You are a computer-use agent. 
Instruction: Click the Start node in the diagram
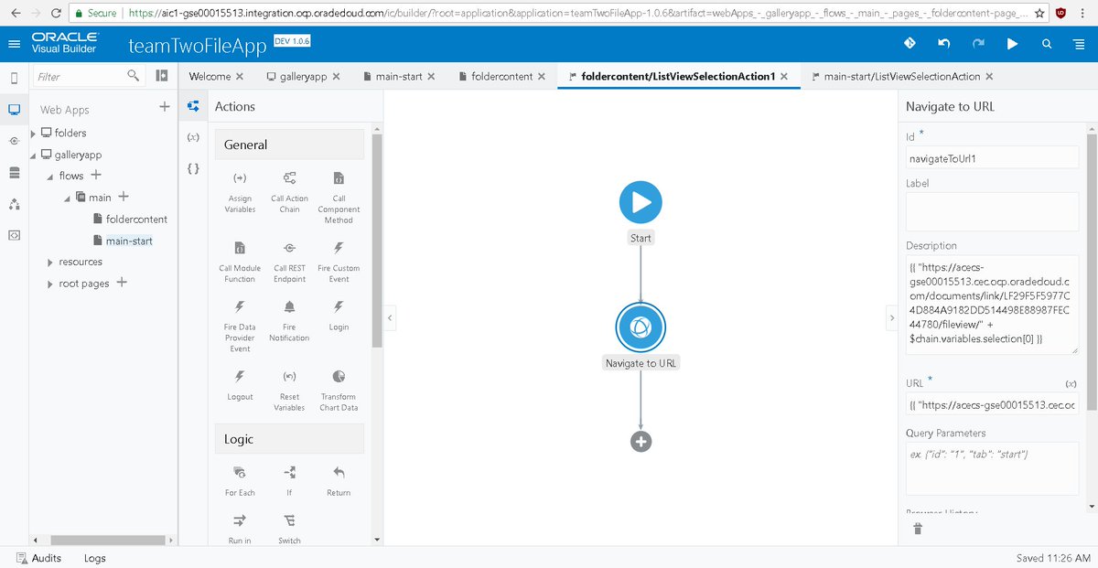tap(640, 201)
